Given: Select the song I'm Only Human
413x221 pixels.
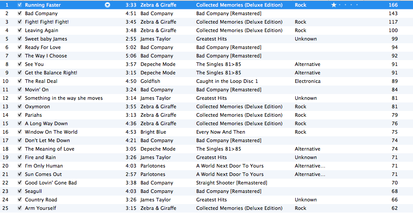Looking at the screenshot, I should pos(44,166).
